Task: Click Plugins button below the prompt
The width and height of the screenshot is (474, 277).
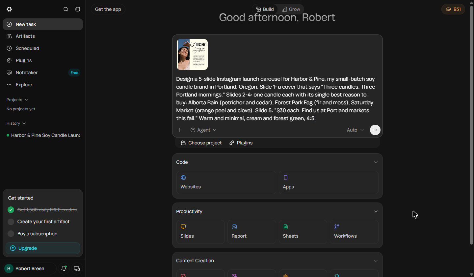Action: 241,143
